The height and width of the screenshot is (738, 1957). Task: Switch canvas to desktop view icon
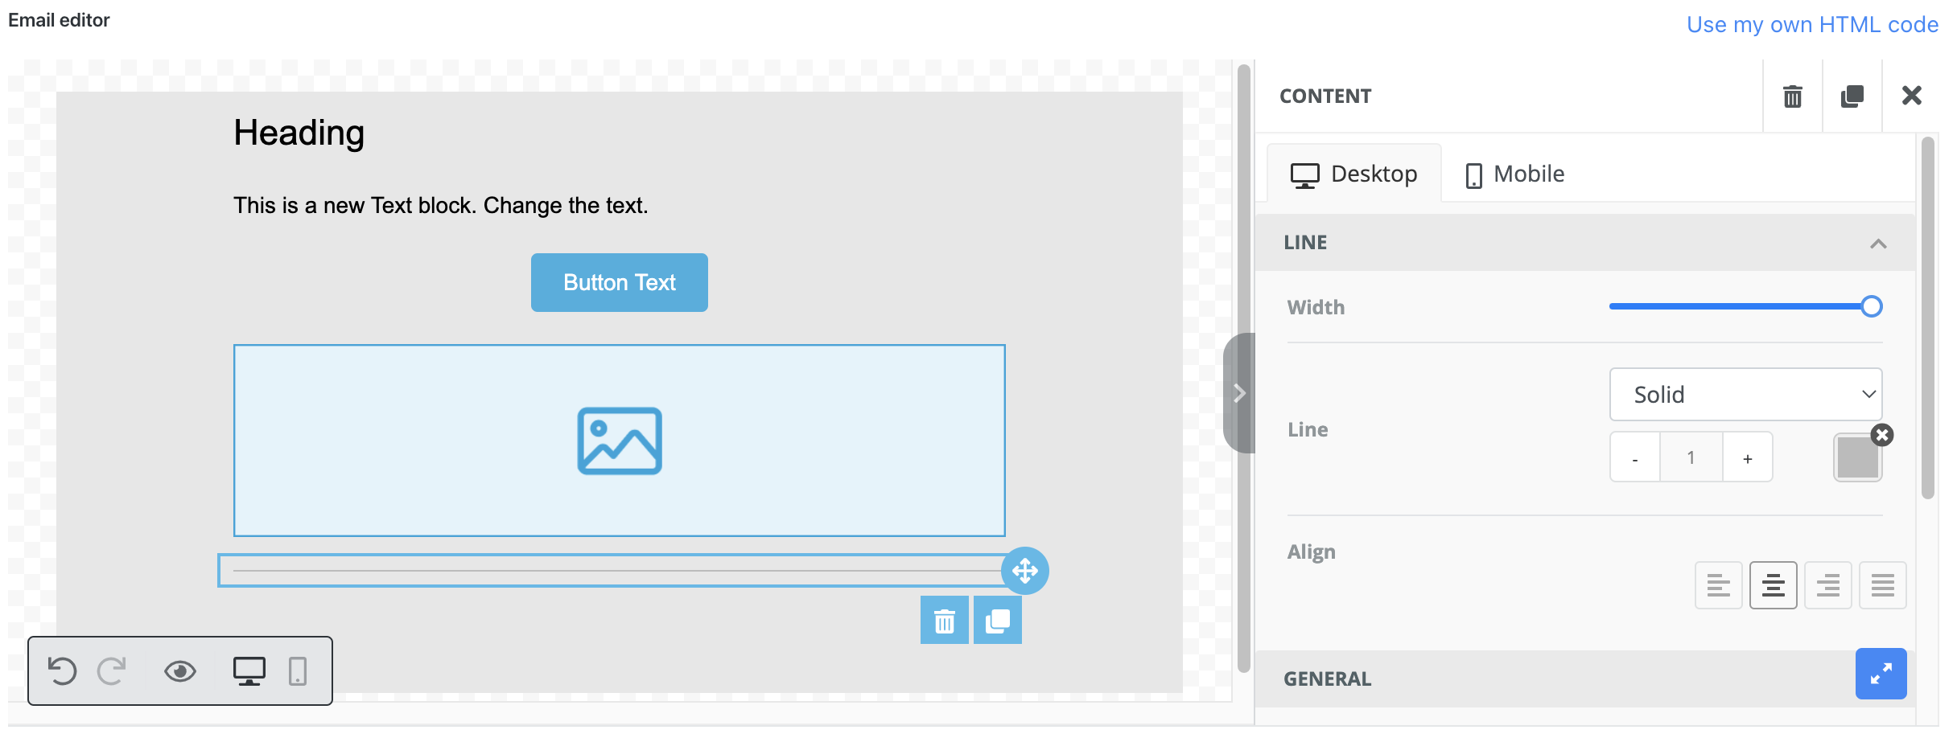[249, 670]
